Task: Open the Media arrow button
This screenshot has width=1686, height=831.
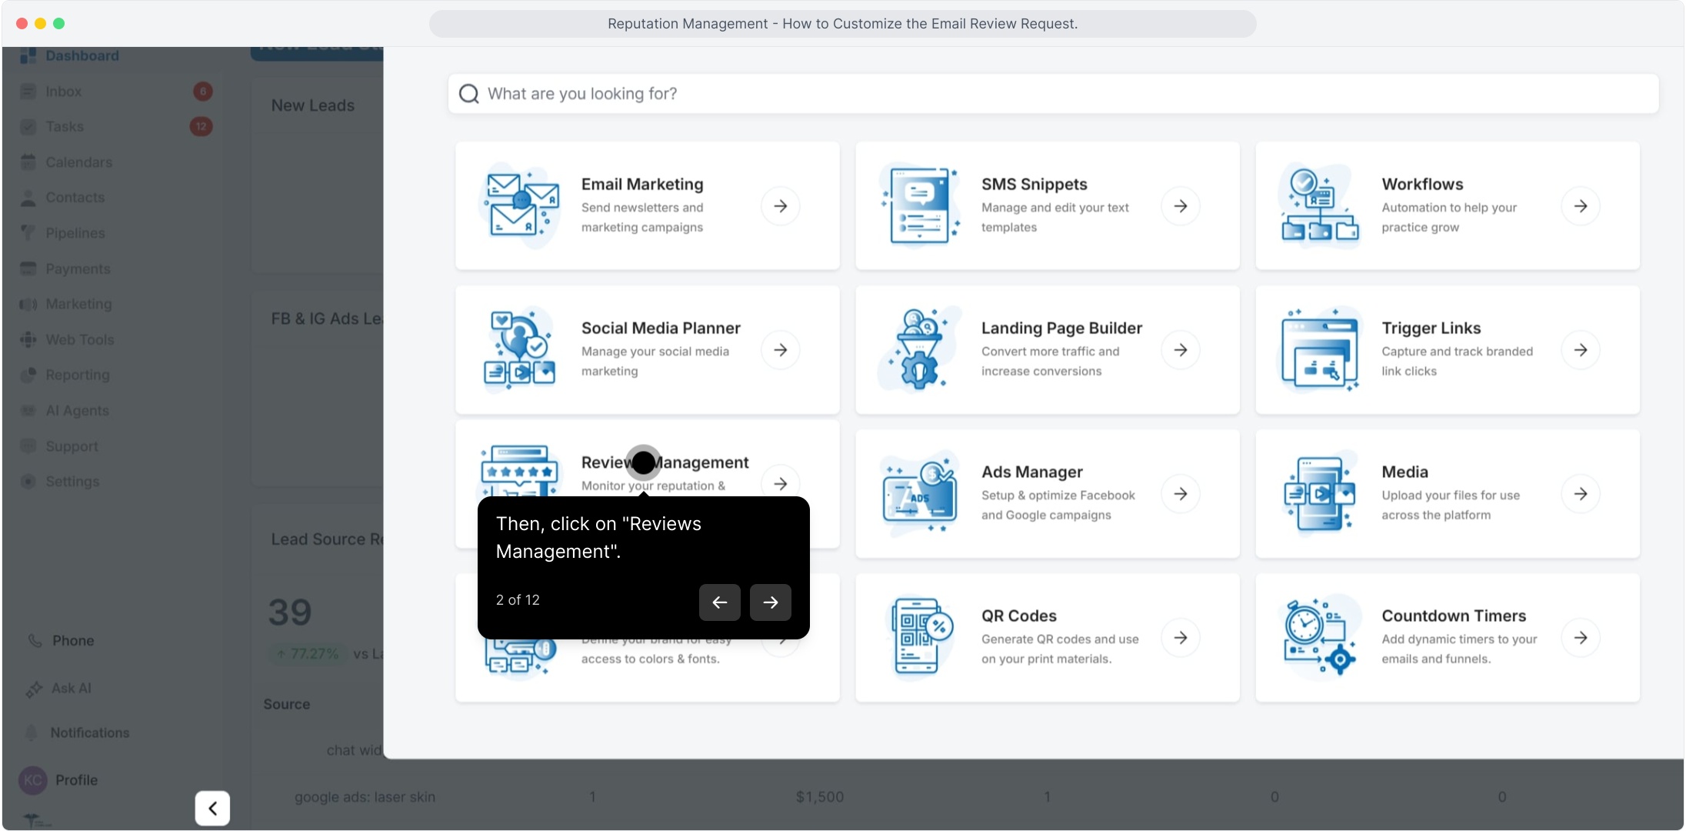Action: [x=1581, y=494]
